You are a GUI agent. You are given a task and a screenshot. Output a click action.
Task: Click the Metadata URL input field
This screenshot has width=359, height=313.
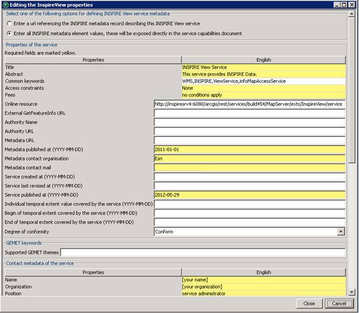[x=249, y=140]
